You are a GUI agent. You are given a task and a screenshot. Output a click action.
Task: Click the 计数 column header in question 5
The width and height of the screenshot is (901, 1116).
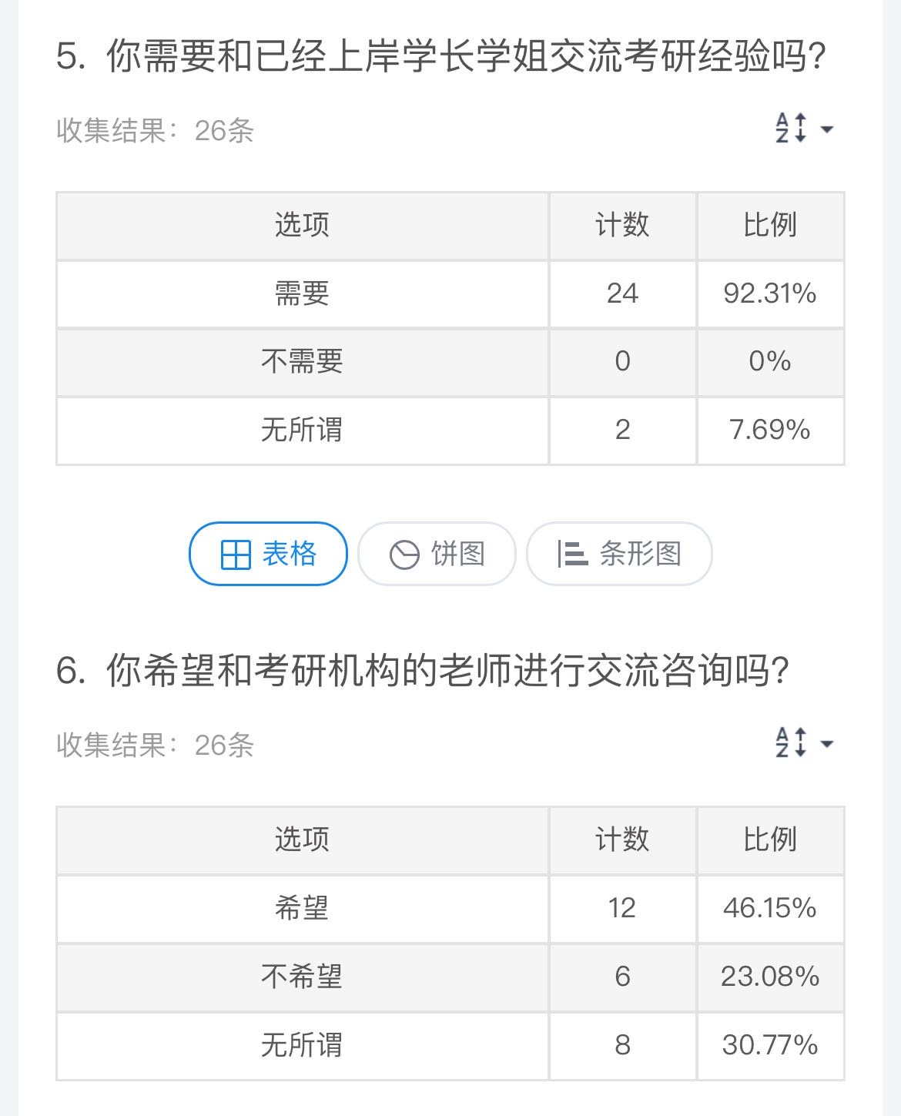pos(622,226)
